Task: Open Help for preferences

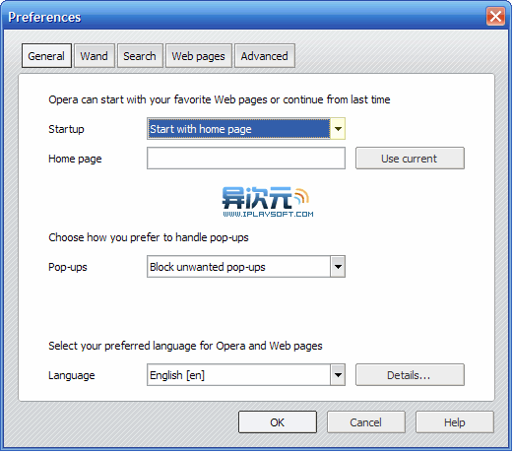Action: 455,422
